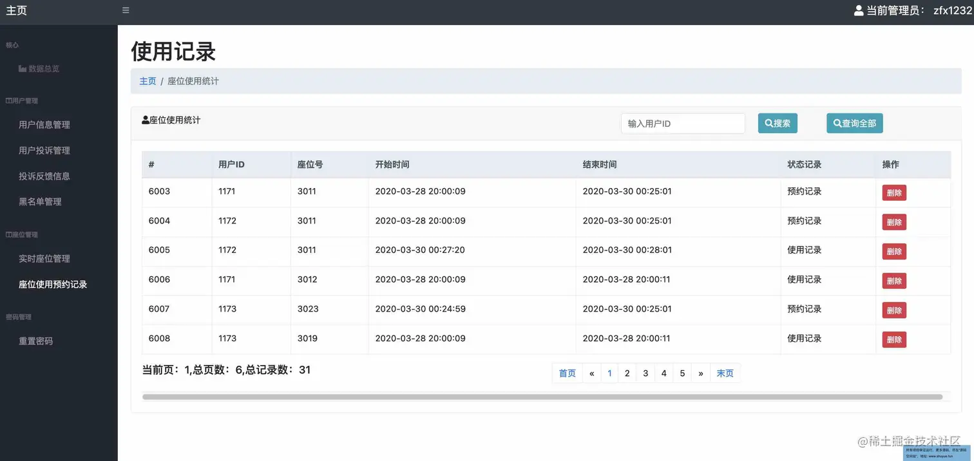The width and height of the screenshot is (974, 461).
Task: Click the chart icon beside 数据总览
Action: 23,68
